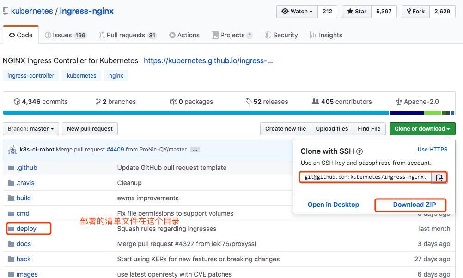Click Find File button
This screenshot has height=278, width=463.
(x=369, y=129)
